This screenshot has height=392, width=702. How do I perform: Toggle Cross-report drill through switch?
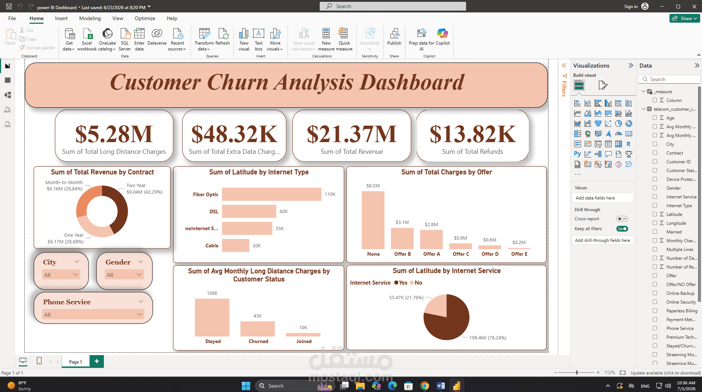[622, 219]
